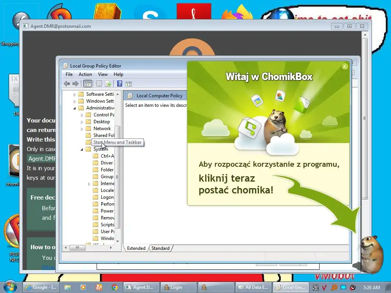Click the Properties toolbar icon
391x293 pixels.
point(99,84)
